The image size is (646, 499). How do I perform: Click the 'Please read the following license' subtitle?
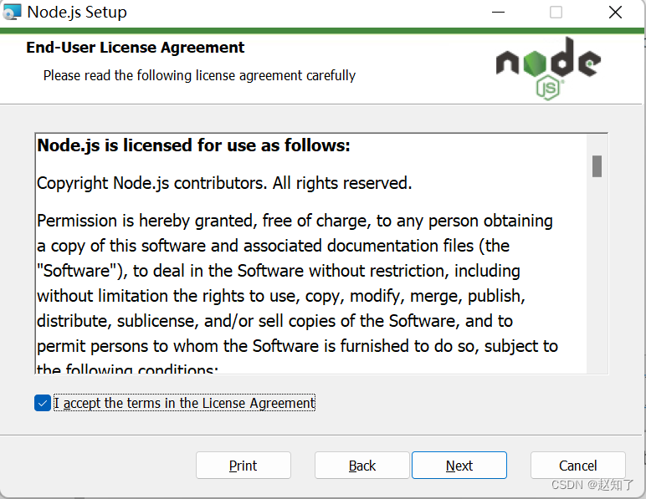[199, 75]
